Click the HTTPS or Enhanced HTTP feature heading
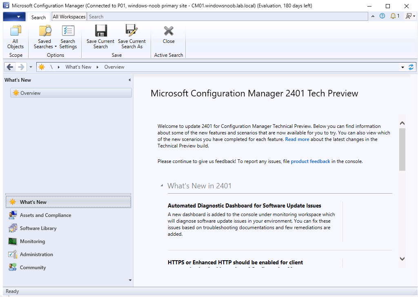This screenshot has height=297, width=418. (x=236, y=262)
